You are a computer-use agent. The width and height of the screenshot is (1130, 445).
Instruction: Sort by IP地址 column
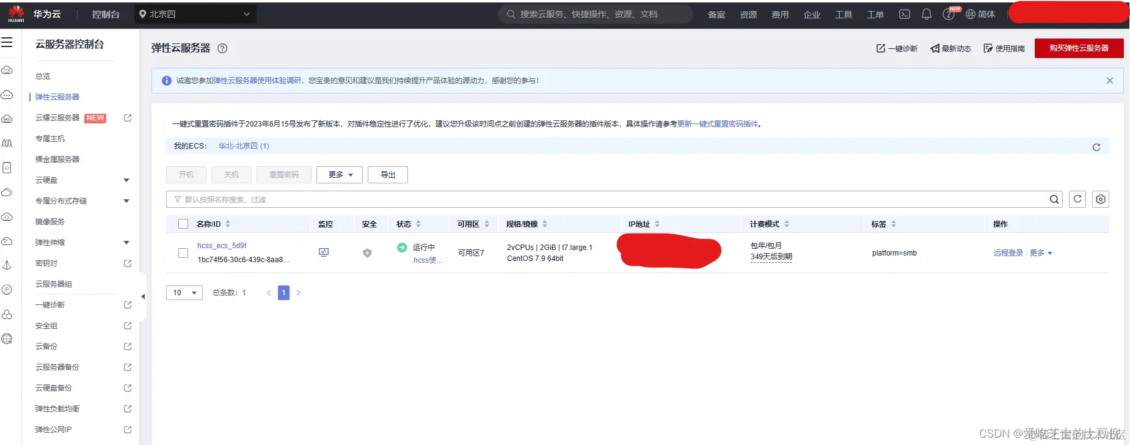657,224
